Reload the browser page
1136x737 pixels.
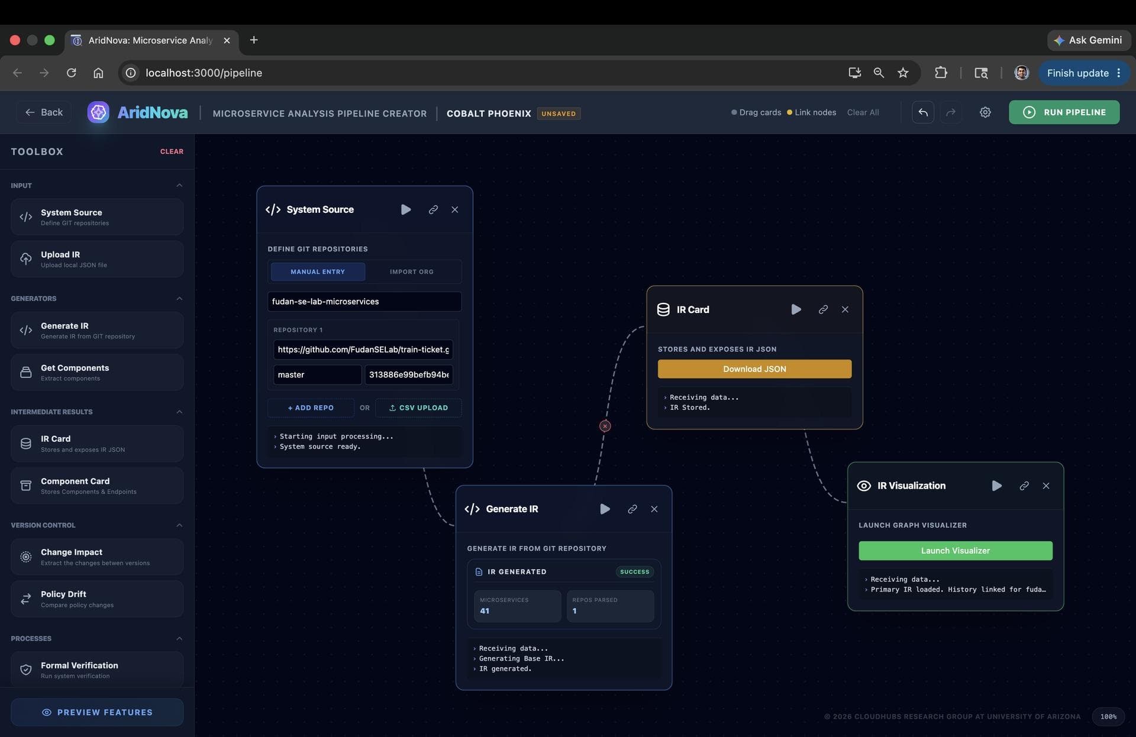pyautogui.click(x=71, y=73)
